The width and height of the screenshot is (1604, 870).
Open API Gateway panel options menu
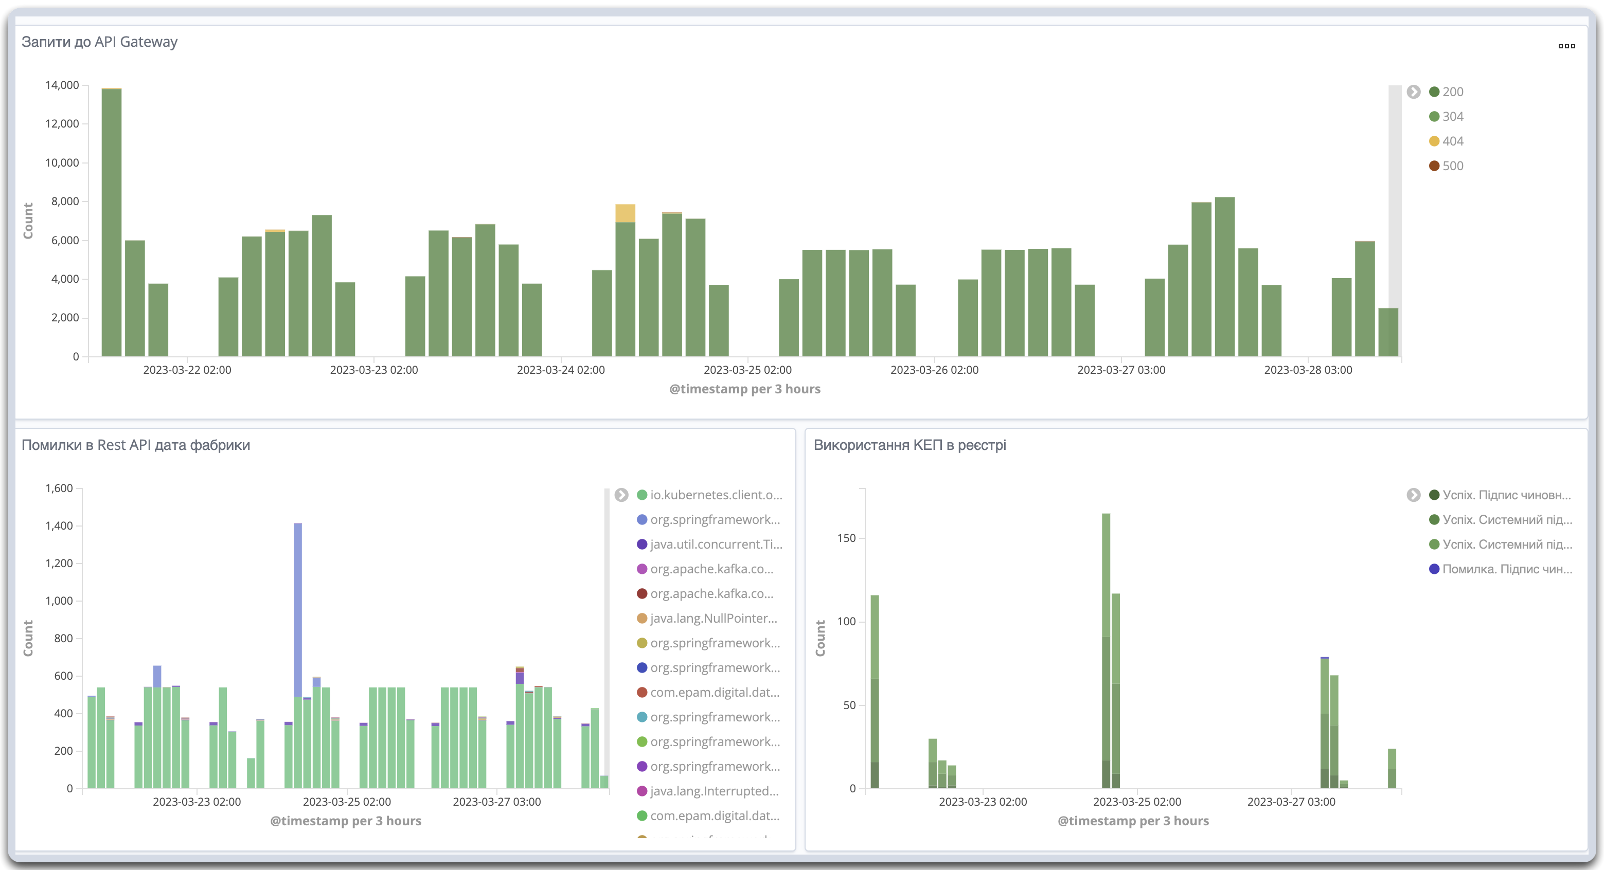[1566, 46]
